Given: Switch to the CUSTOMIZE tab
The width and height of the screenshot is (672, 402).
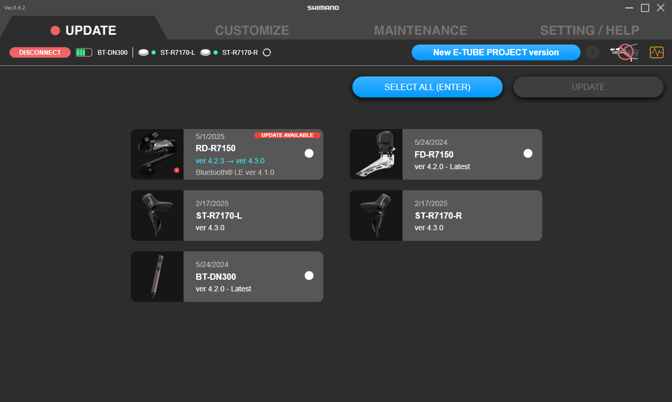Looking at the screenshot, I should (252, 31).
